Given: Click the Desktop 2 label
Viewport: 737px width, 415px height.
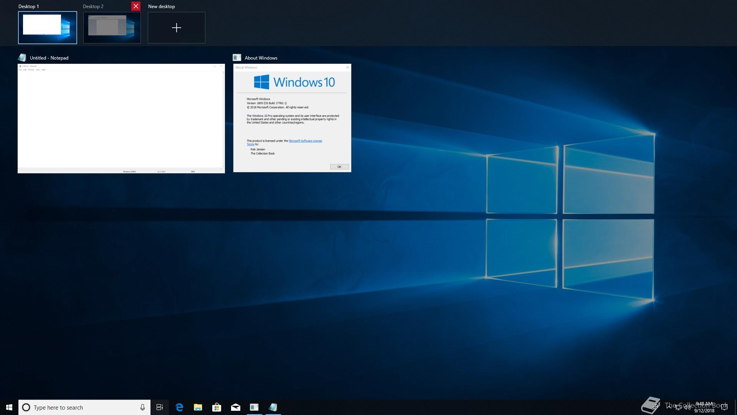Looking at the screenshot, I should (93, 7).
